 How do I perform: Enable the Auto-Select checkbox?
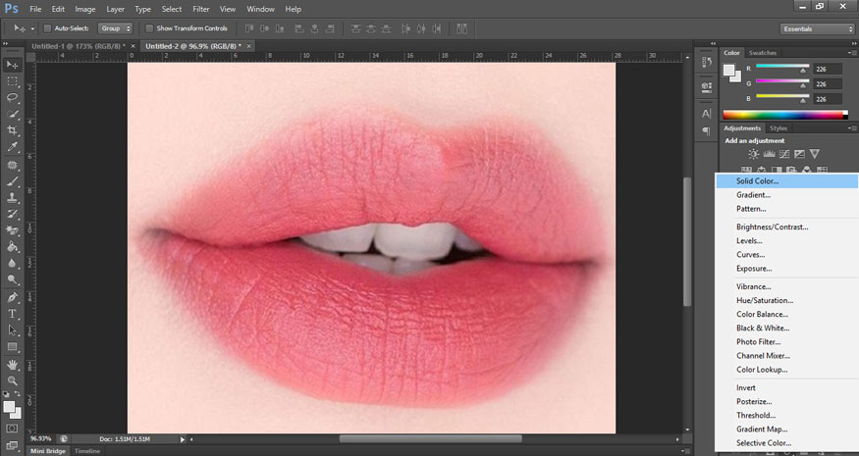(x=47, y=28)
